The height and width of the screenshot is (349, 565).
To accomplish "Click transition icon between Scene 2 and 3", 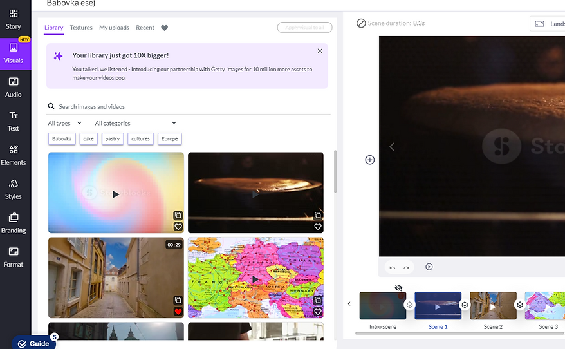I will click(x=520, y=305).
